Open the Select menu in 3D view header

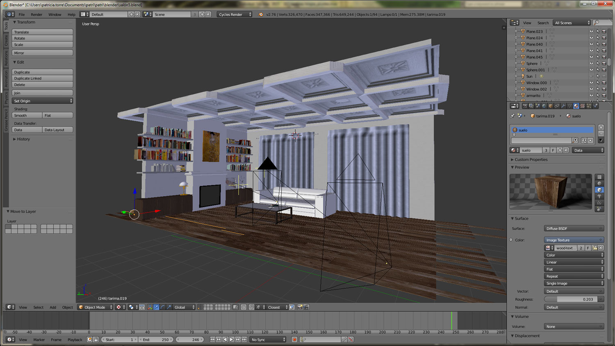pos(38,307)
